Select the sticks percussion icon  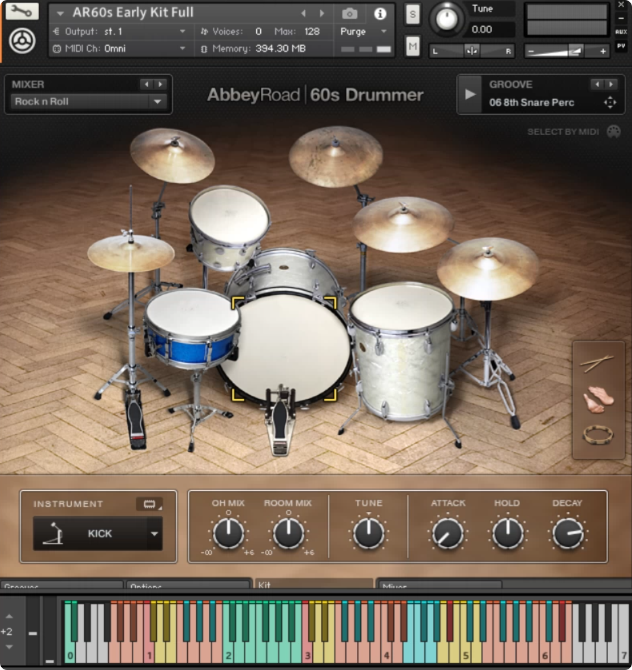pyautogui.click(x=597, y=363)
